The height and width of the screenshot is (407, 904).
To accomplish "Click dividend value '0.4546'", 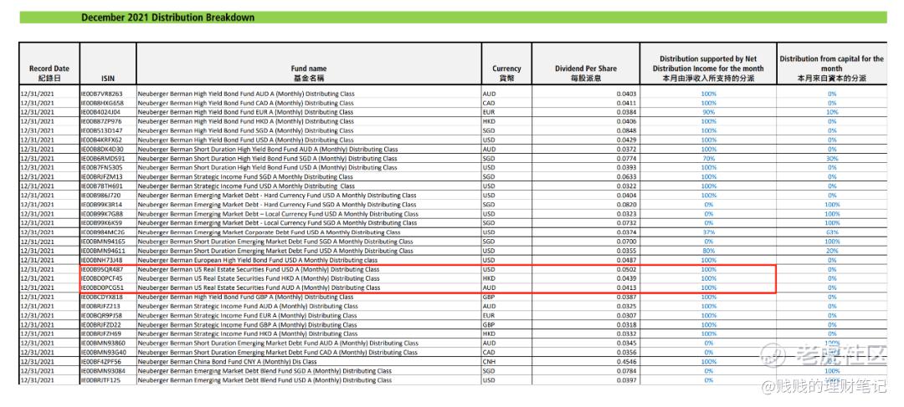I will [x=626, y=362].
